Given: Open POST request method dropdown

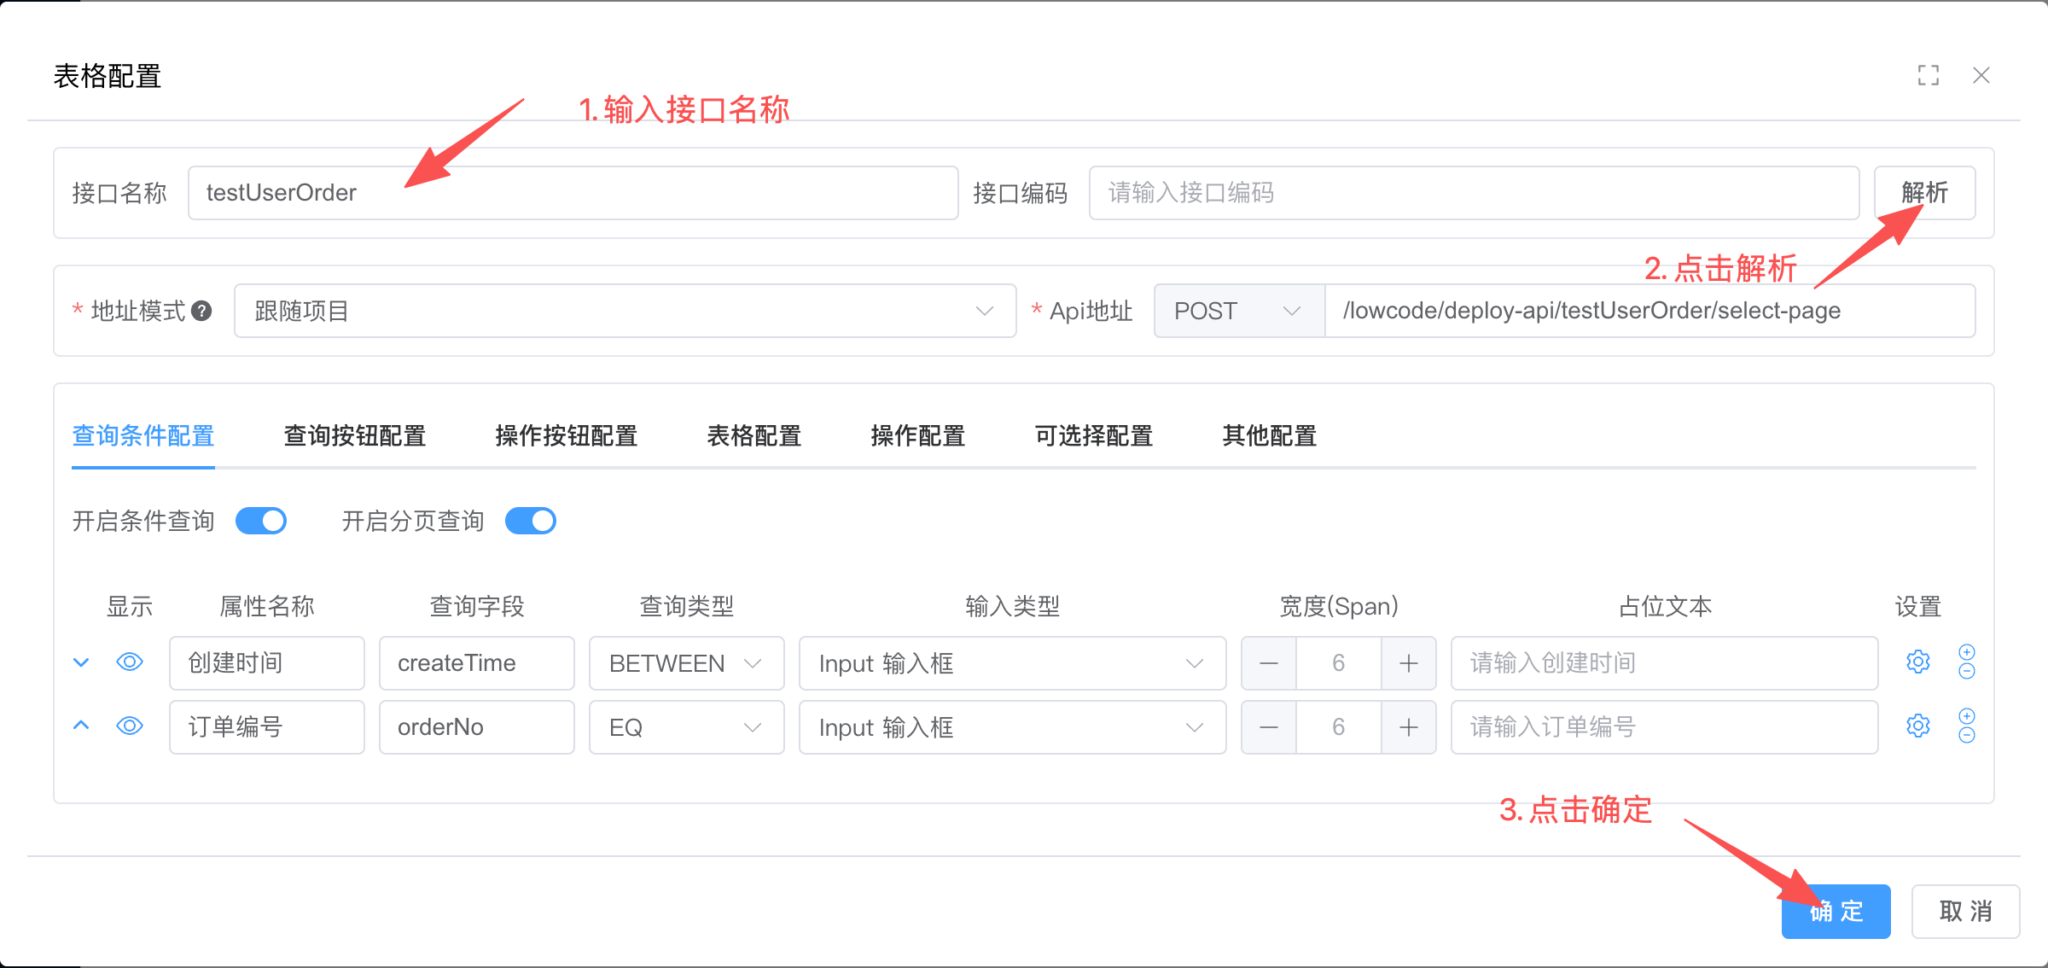Looking at the screenshot, I should point(1238,311).
